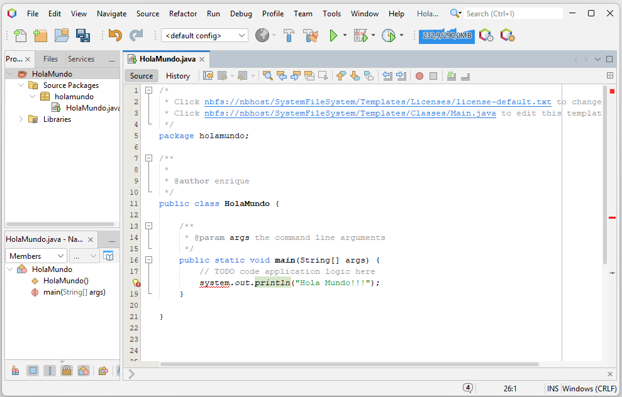Click the Quick Search magnifier icon
The image size is (622, 397).
point(455,13)
